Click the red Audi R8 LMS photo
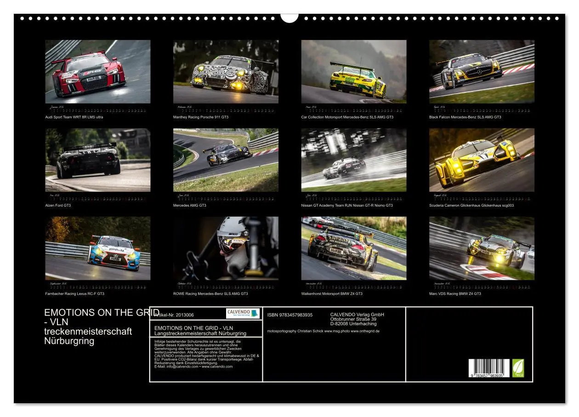 tap(97, 72)
